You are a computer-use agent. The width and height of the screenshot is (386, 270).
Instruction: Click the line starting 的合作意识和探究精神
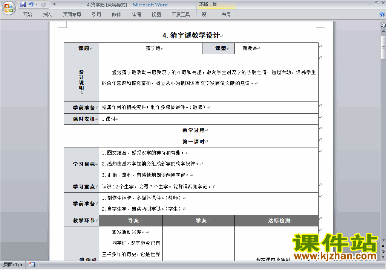[x=178, y=83]
